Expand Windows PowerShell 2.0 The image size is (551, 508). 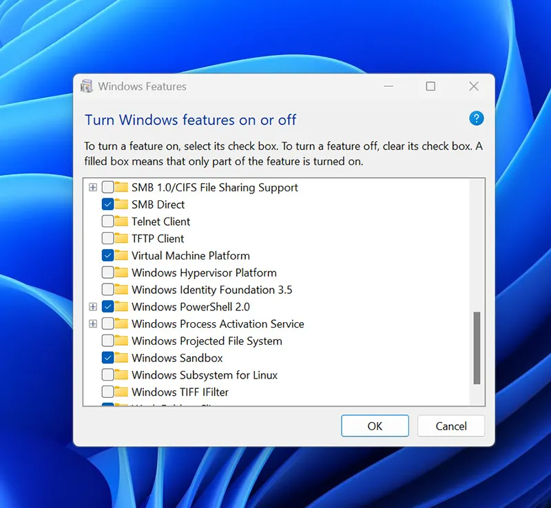click(x=93, y=306)
